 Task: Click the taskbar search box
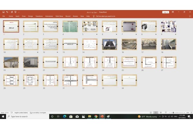pyautogui.click(x=28, y=116)
